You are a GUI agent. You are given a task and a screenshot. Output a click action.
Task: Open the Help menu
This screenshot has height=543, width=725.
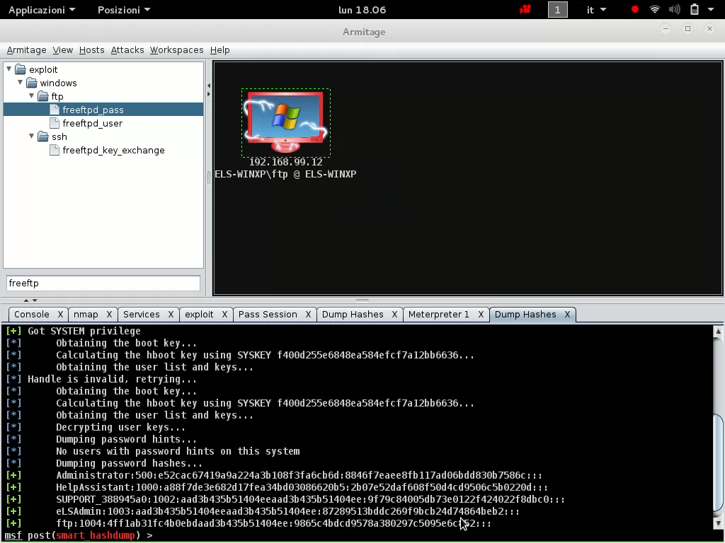tap(219, 50)
